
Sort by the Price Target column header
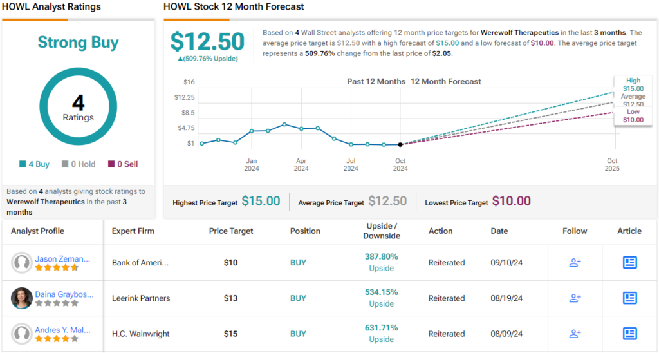(231, 231)
